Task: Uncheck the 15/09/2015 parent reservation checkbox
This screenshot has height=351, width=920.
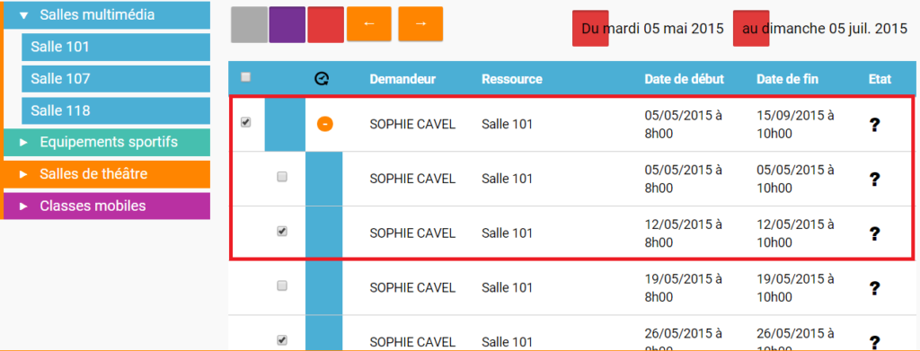Action: tap(246, 123)
